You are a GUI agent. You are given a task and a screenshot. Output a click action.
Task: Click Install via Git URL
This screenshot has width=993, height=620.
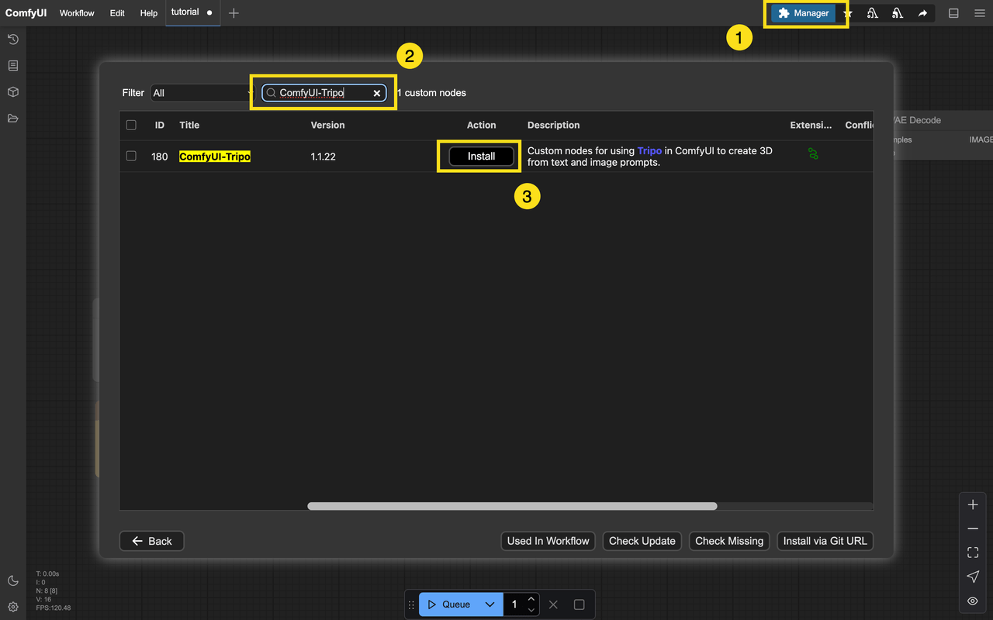[x=825, y=541]
